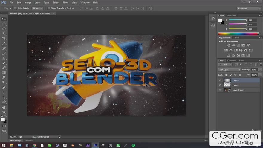
Task: Select the Horizontal Type tool
Action: [x=4, y=92]
